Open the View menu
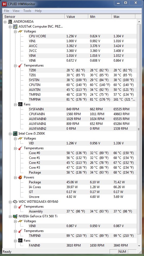Screen dimensions: 144x256 pos(16,11)
